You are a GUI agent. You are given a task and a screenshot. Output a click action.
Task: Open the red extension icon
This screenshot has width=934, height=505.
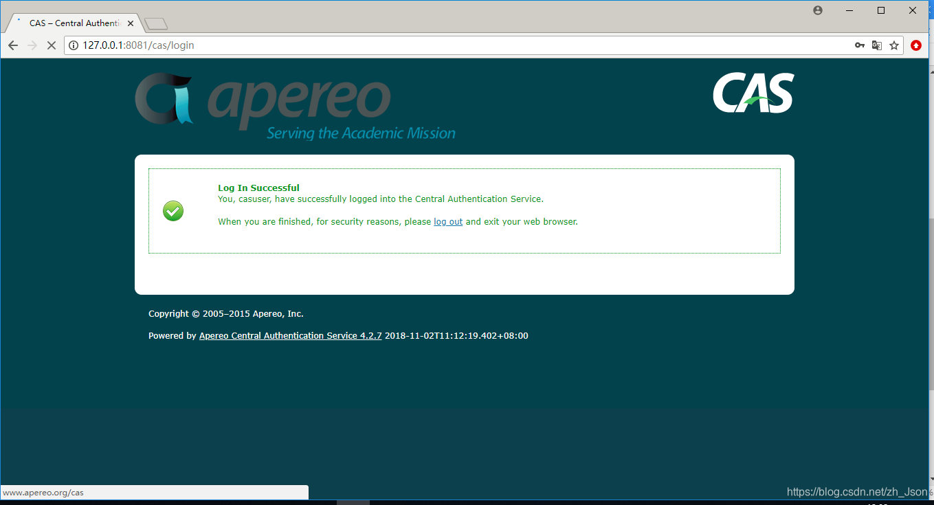915,45
